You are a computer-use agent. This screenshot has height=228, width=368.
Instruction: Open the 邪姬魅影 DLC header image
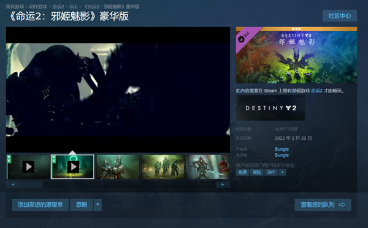pos(296,55)
